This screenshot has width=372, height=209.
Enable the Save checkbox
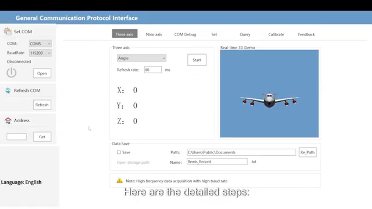pos(119,152)
